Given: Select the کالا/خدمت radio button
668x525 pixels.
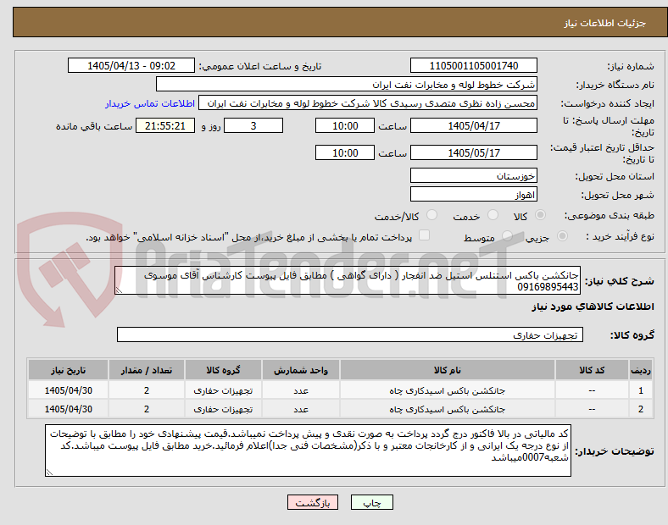Looking at the screenshot, I should (x=432, y=215).
